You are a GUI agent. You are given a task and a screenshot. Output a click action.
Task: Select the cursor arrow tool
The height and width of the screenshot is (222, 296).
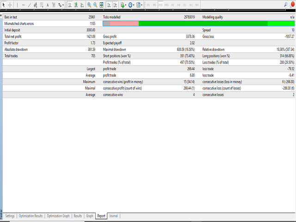(x=4, y=5)
